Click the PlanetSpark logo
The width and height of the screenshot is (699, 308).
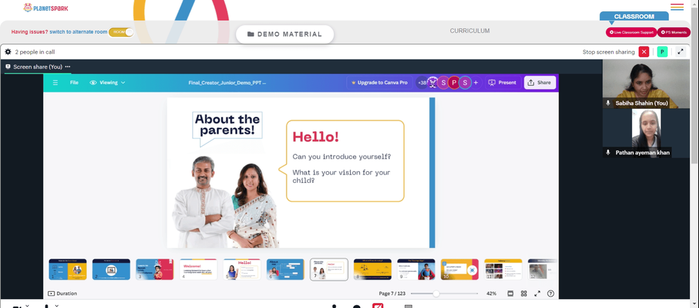(x=46, y=8)
